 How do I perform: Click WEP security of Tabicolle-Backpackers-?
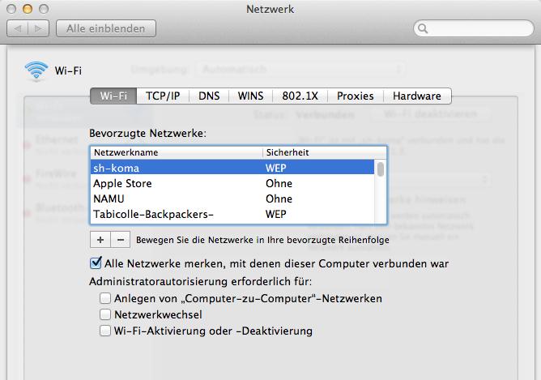click(x=275, y=215)
